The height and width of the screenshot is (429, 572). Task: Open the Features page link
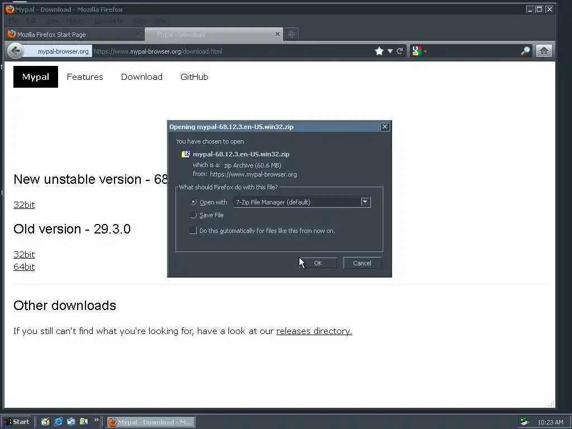coord(85,77)
